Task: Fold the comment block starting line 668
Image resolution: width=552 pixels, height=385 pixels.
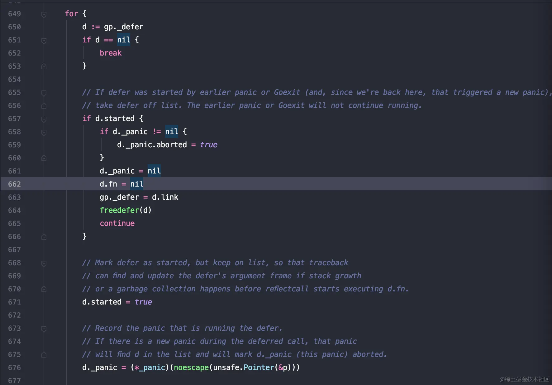Action: (44, 263)
